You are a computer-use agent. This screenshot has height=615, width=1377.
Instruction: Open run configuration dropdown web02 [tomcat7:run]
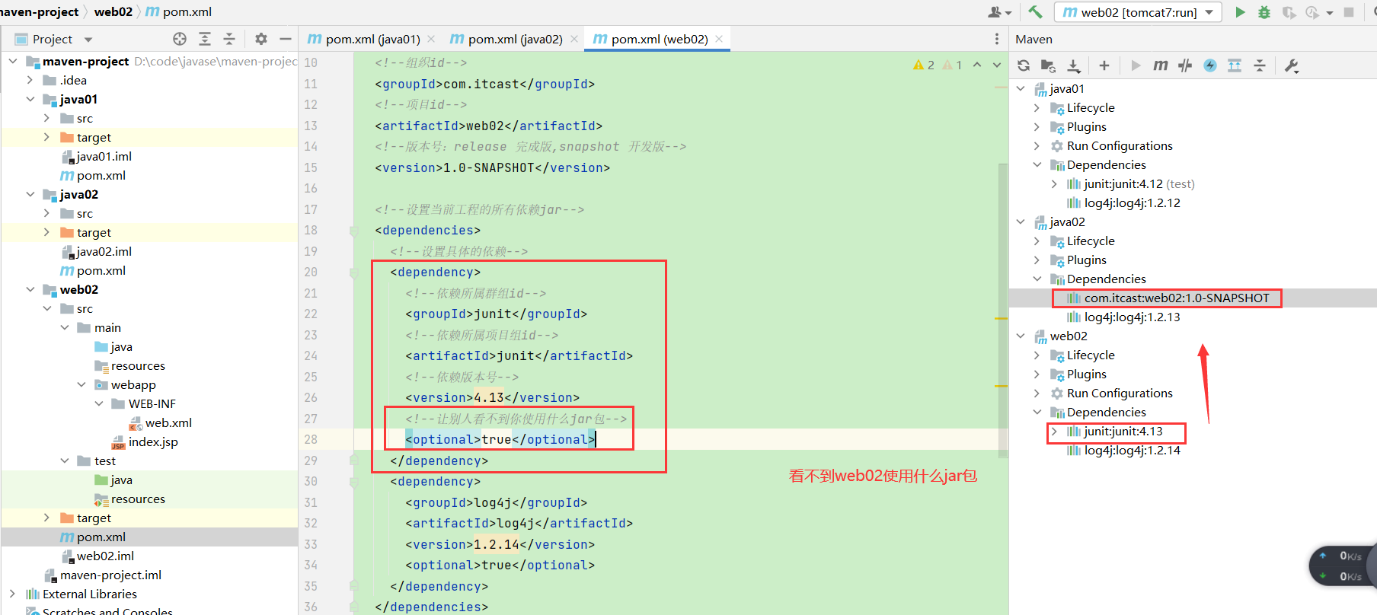[x=1139, y=12]
